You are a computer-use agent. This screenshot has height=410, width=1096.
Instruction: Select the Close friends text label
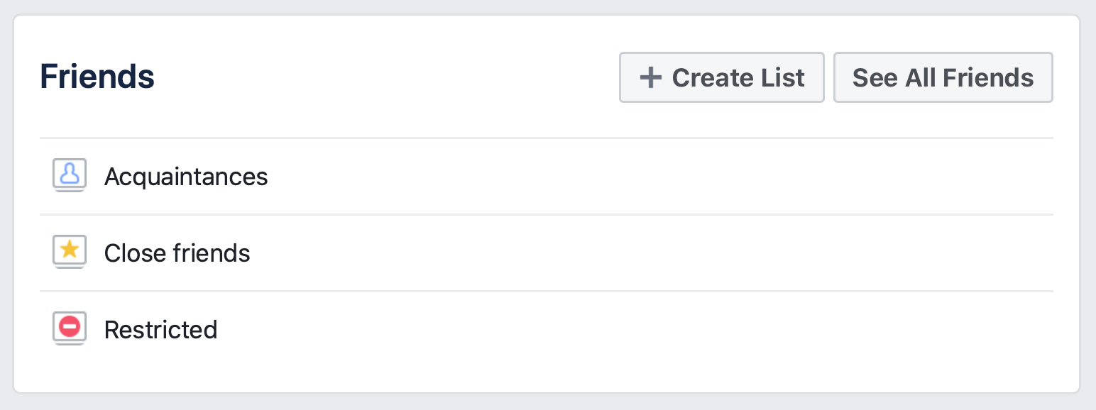pos(177,253)
